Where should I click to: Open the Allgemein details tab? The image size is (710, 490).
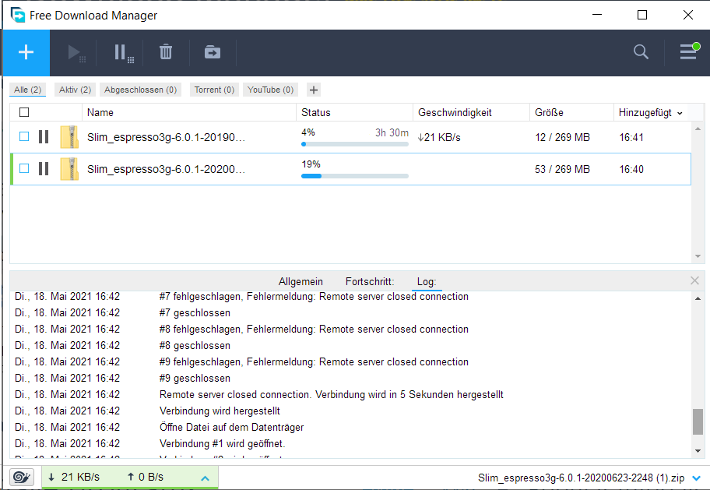coord(301,281)
